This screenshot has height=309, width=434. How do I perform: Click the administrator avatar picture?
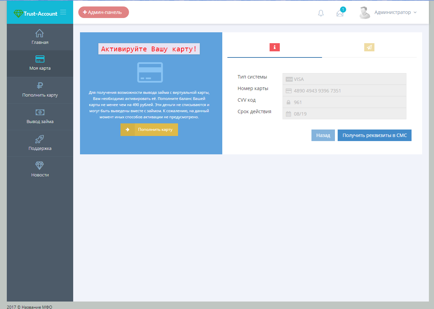tap(365, 13)
